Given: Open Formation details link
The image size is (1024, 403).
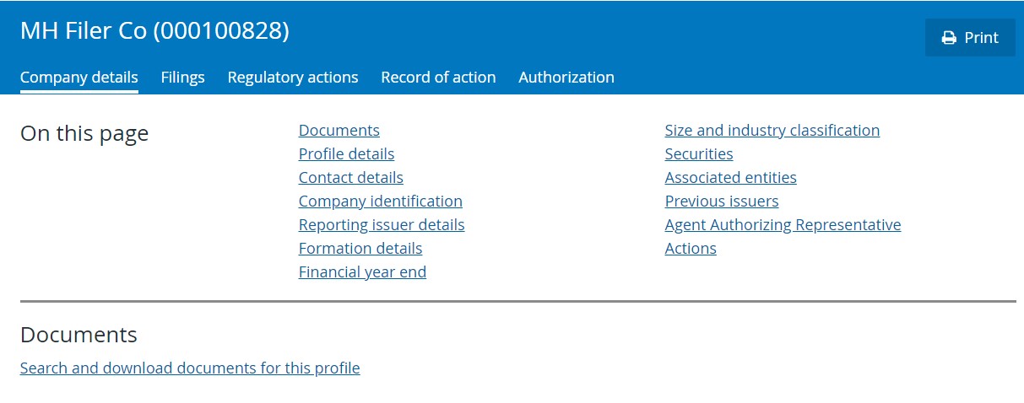Looking at the screenshot, I should click(x=360, y=249).
